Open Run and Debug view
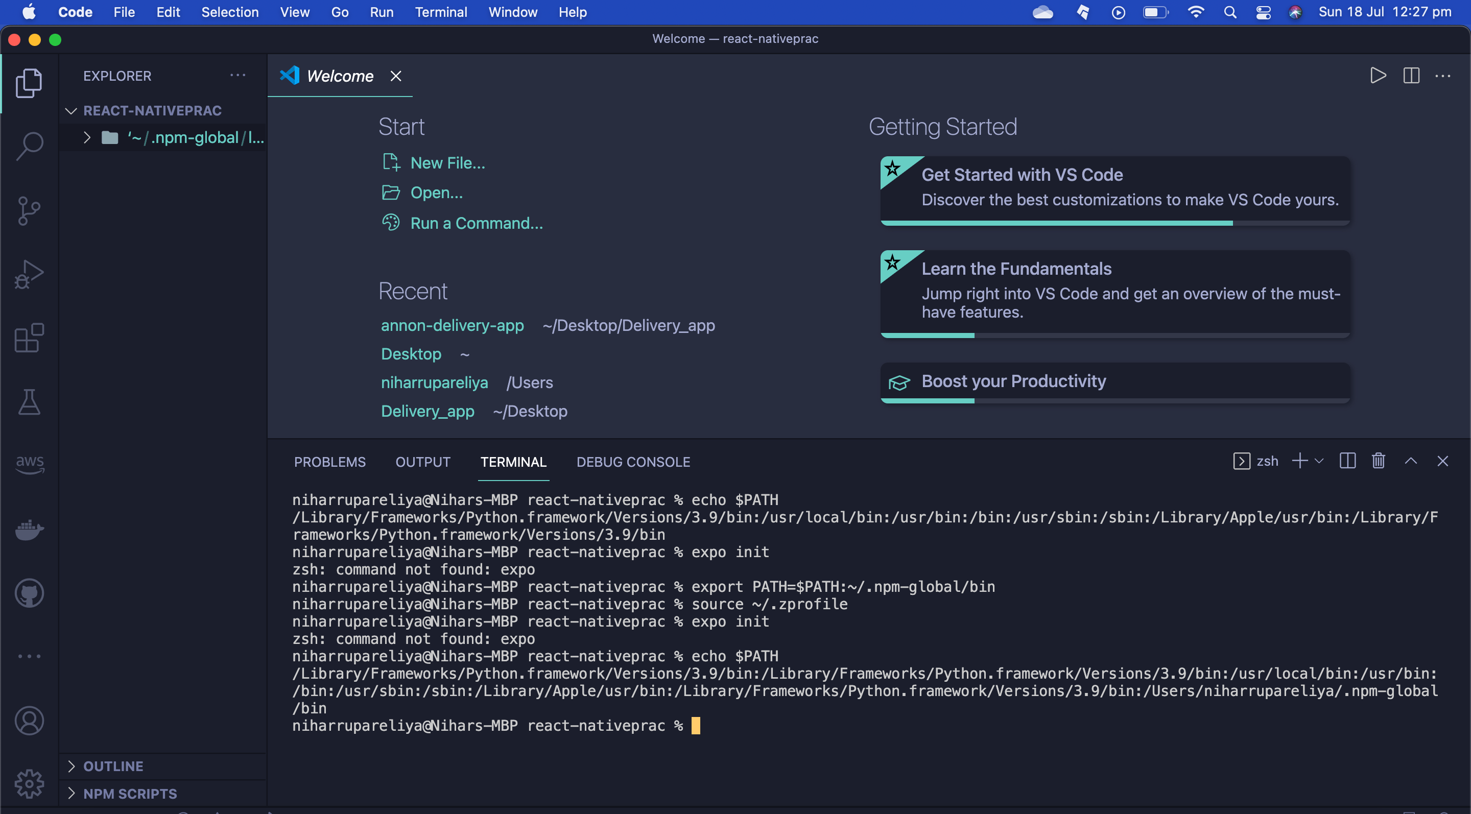Viewport: 1471px width, 814px height. 29,275
